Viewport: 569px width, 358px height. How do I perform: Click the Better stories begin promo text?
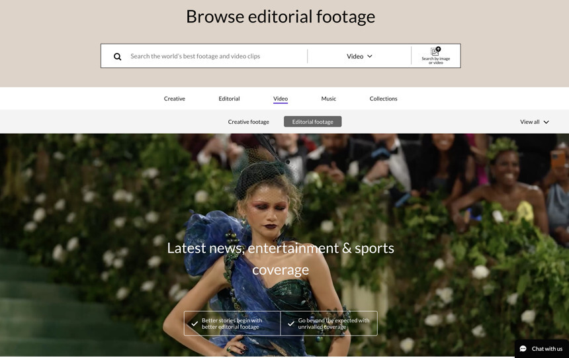tap(232, 324)
